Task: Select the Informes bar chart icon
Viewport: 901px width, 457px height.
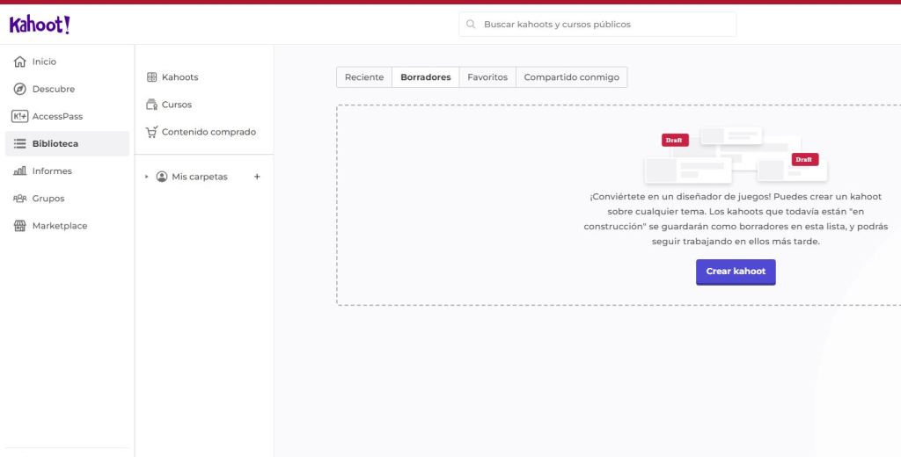Action: [x=19, y=171]
